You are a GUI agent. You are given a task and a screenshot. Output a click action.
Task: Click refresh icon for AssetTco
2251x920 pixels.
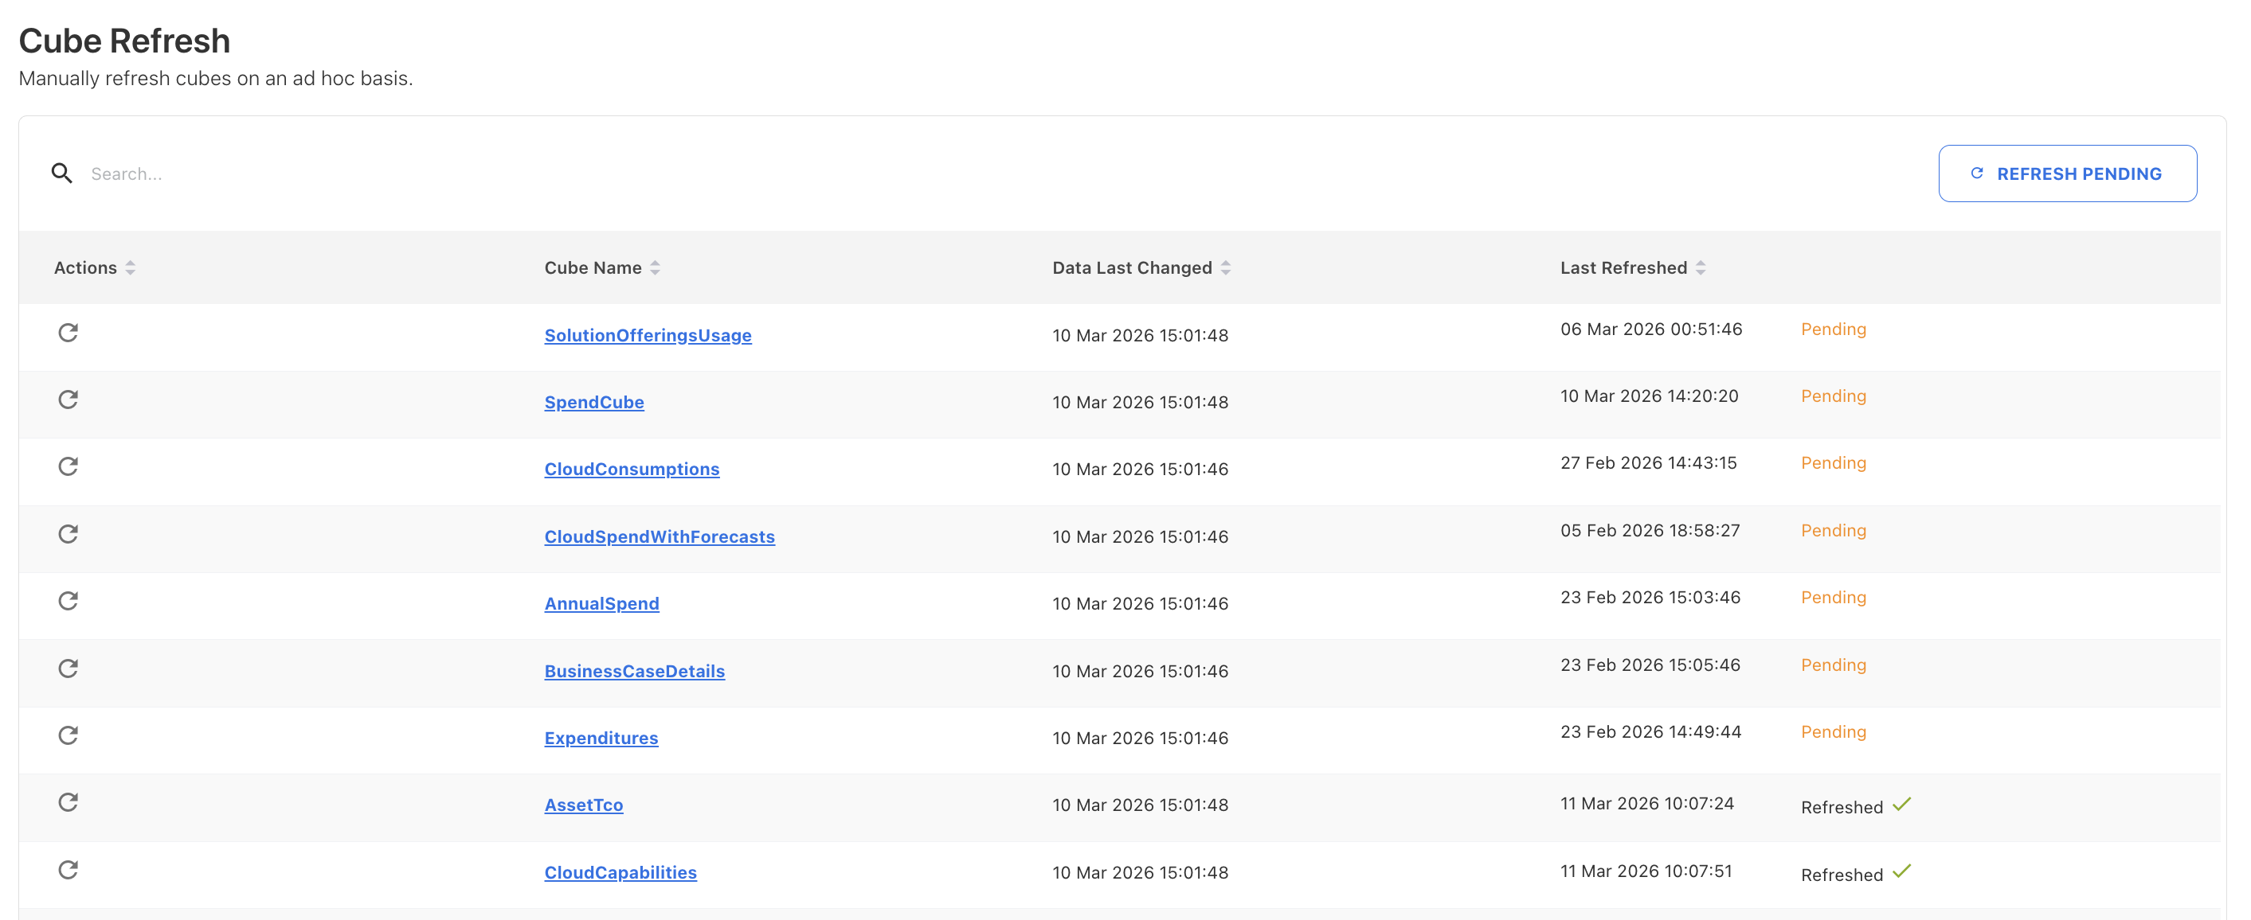[69, 802]
